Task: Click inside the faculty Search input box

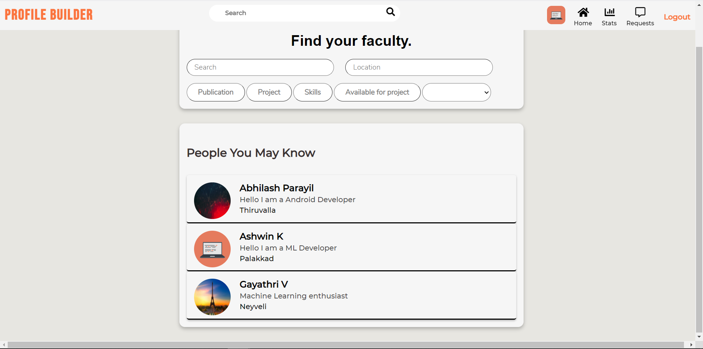Action: [260, 67]
